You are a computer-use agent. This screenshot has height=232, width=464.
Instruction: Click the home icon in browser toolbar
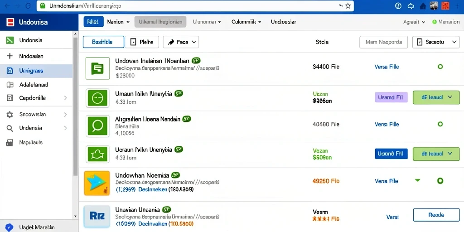click(x=423, y=6)
